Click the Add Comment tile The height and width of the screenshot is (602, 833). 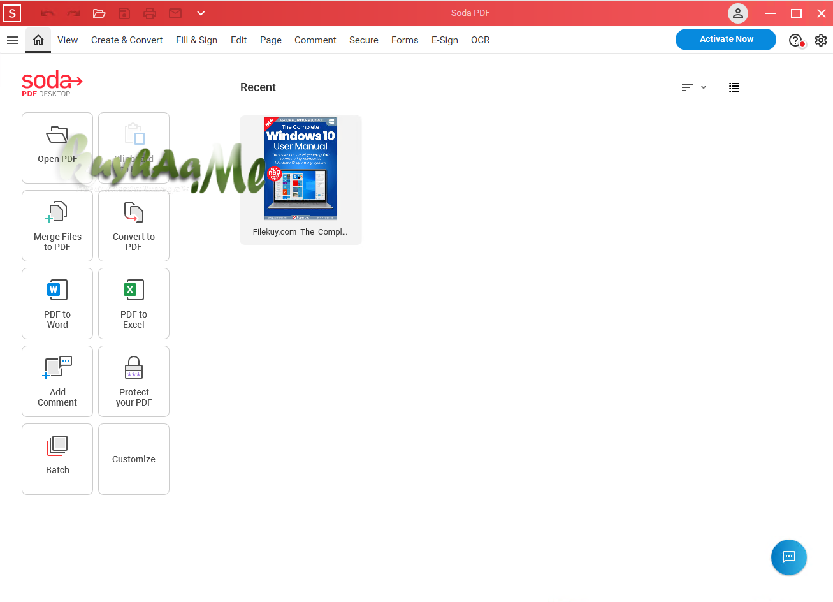click(57, 381)
